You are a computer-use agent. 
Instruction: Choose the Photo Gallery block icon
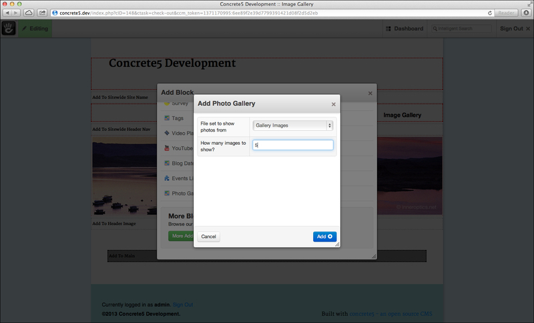[x=167, y=193]
